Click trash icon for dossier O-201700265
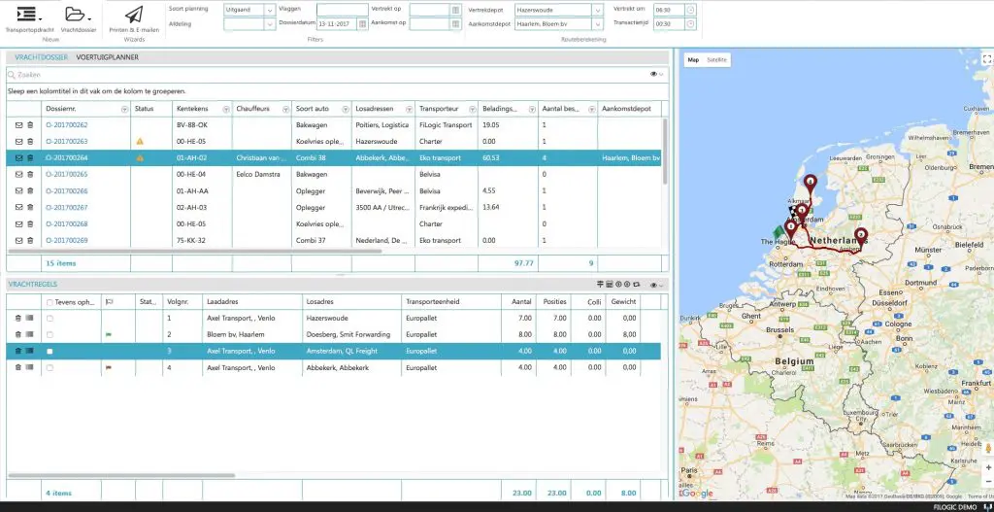Image resolution: width=994 pixels, height=512 pixels. point(29,174)
